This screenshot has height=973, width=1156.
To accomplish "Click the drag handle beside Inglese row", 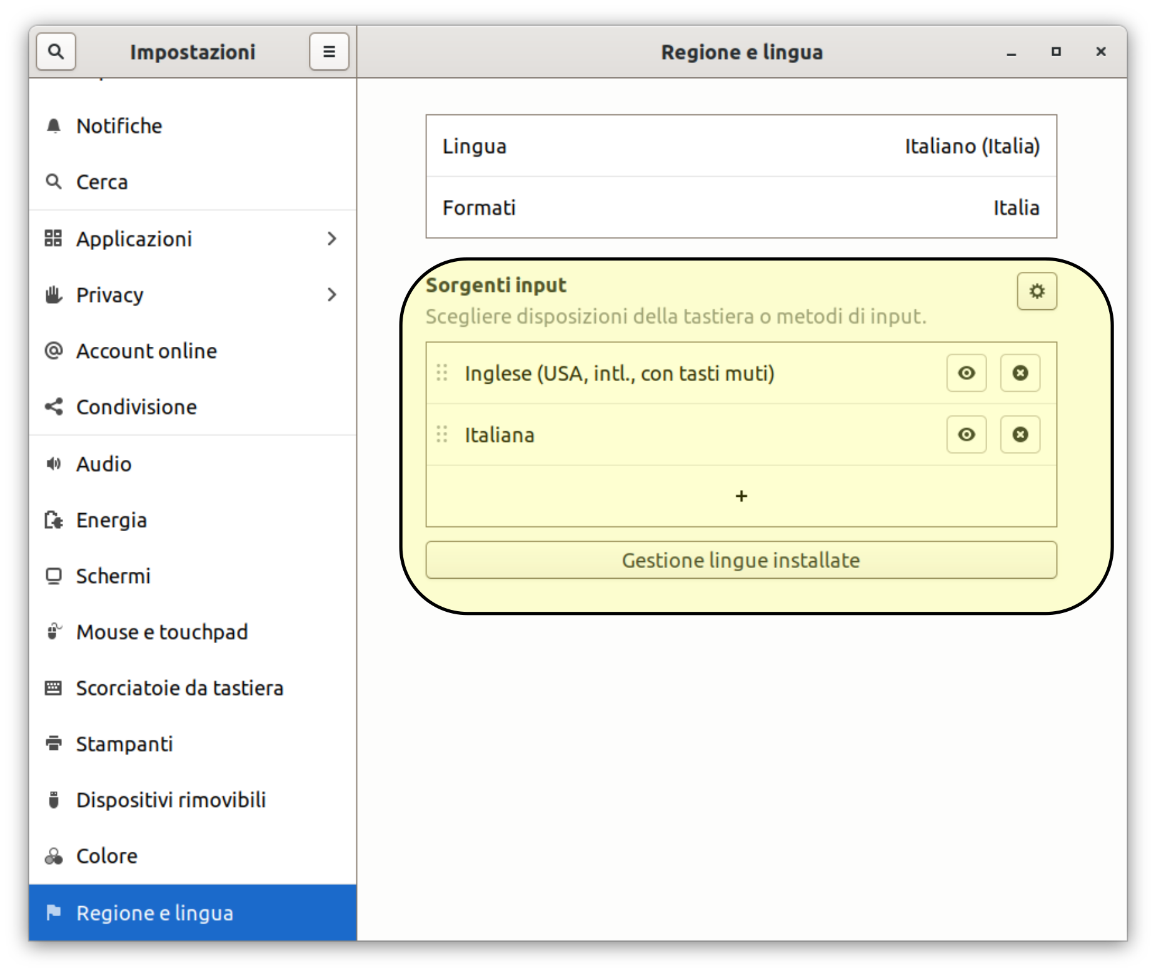I will tap(442, 373).
